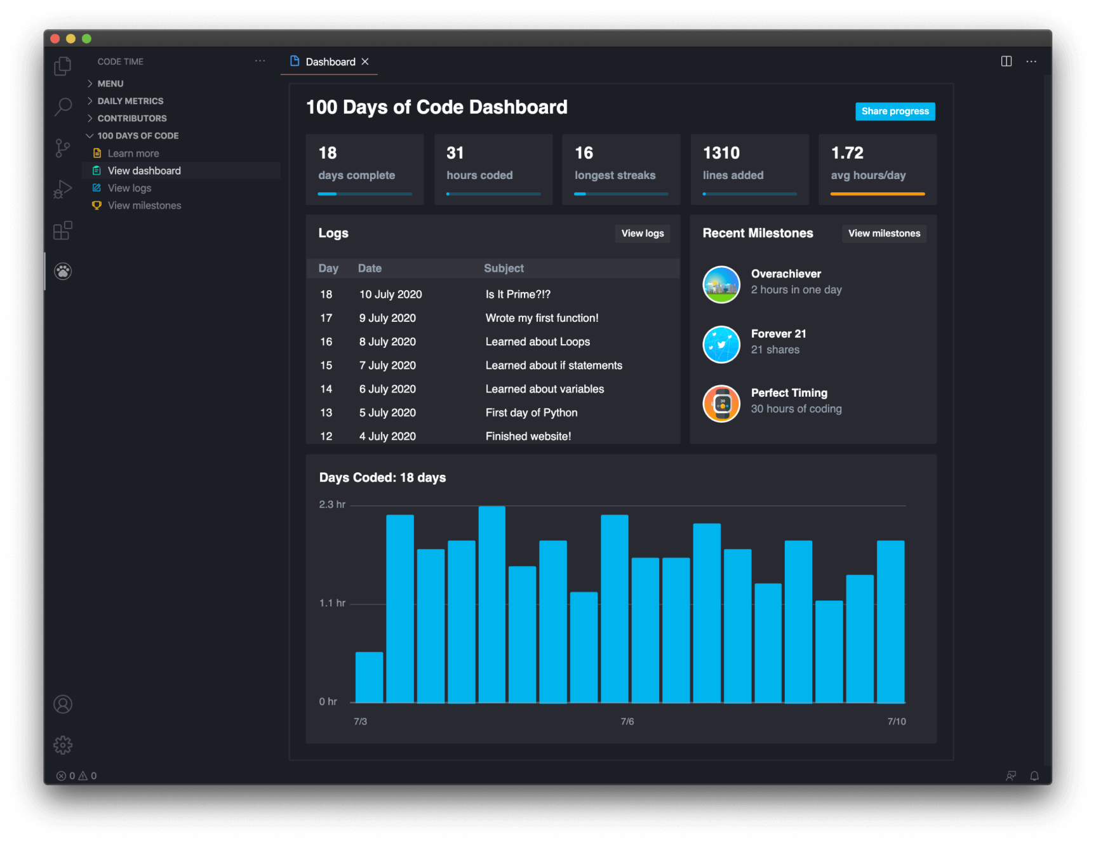Open the Extensions sidebar icon
The image size is (1096, 843).
pos(62,230)
